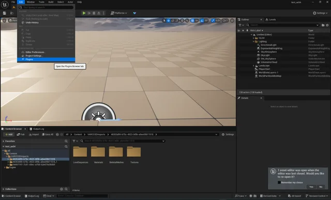Screen dimensions: 331x200
Task: Open the play options three-dots menu
Action: pos(103,13)
